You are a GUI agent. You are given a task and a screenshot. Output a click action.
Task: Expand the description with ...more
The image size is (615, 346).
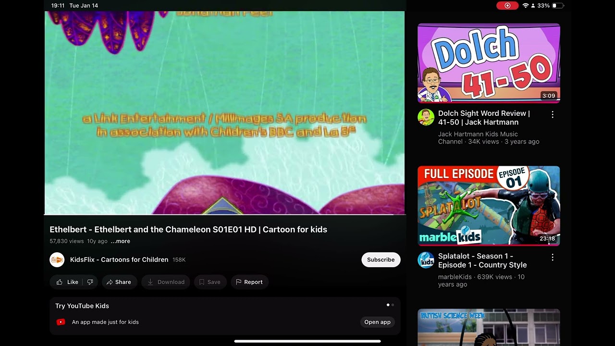click(x=120, y=241)
